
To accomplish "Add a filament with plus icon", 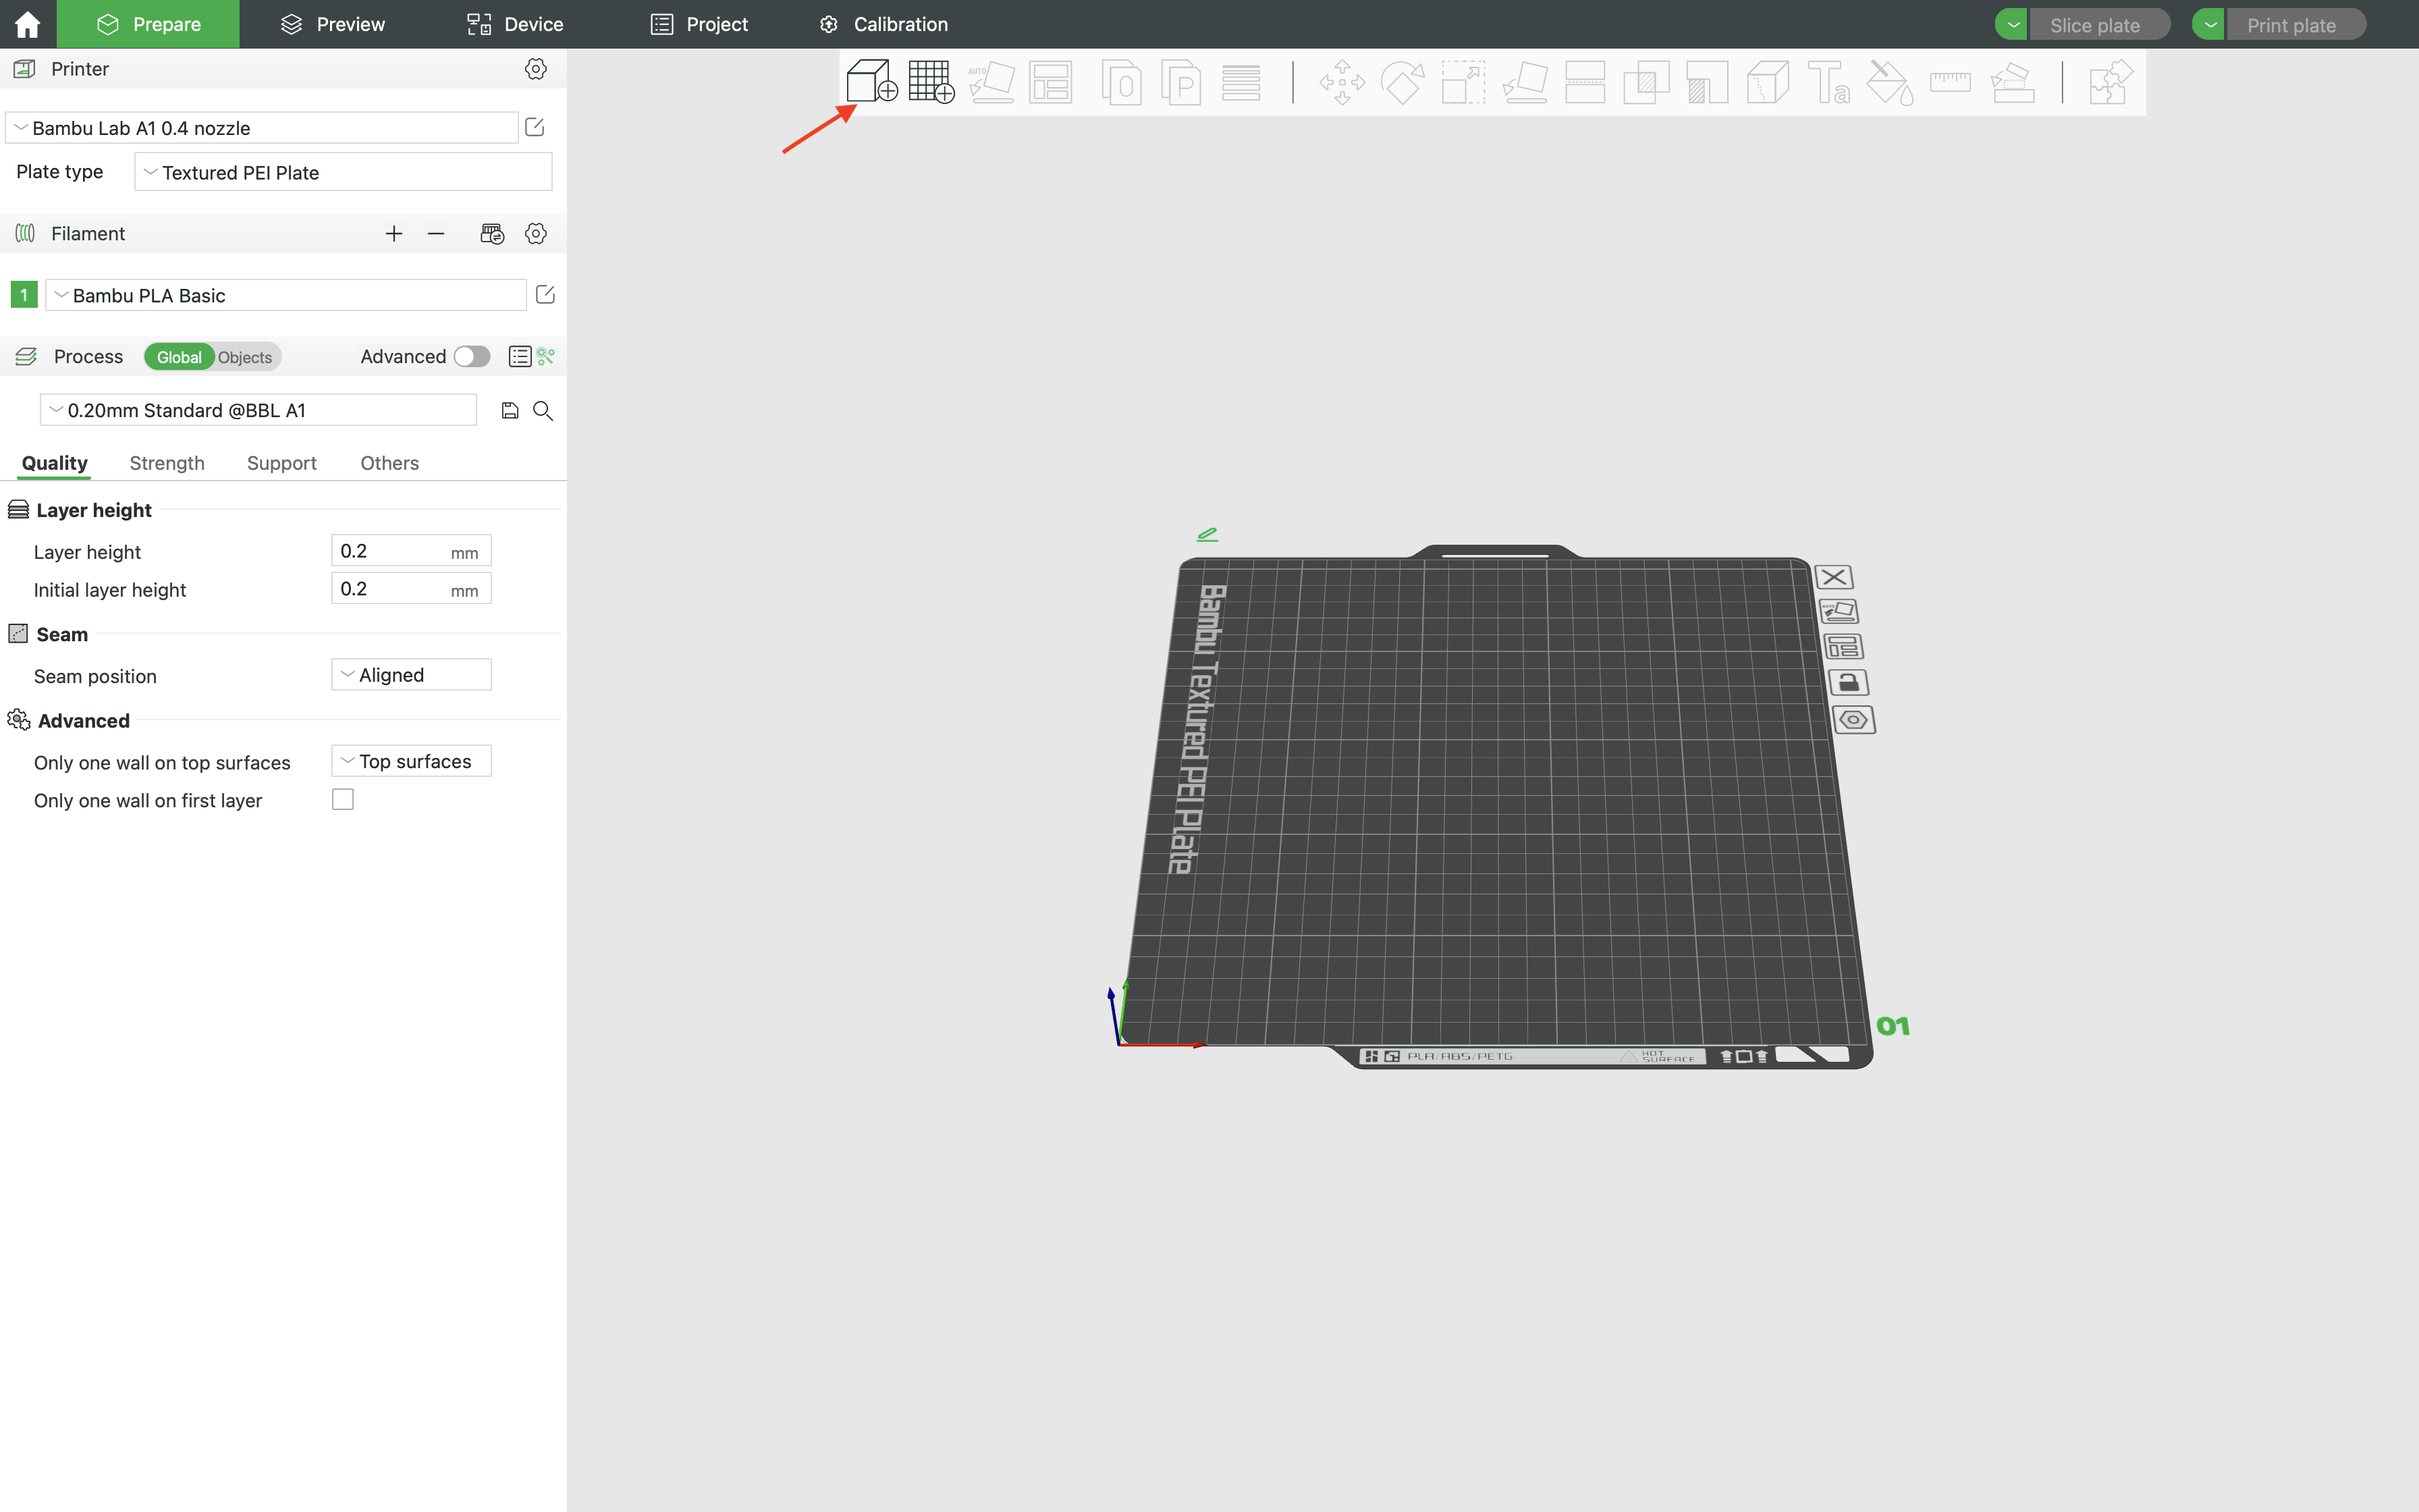I will coord(394,233).
